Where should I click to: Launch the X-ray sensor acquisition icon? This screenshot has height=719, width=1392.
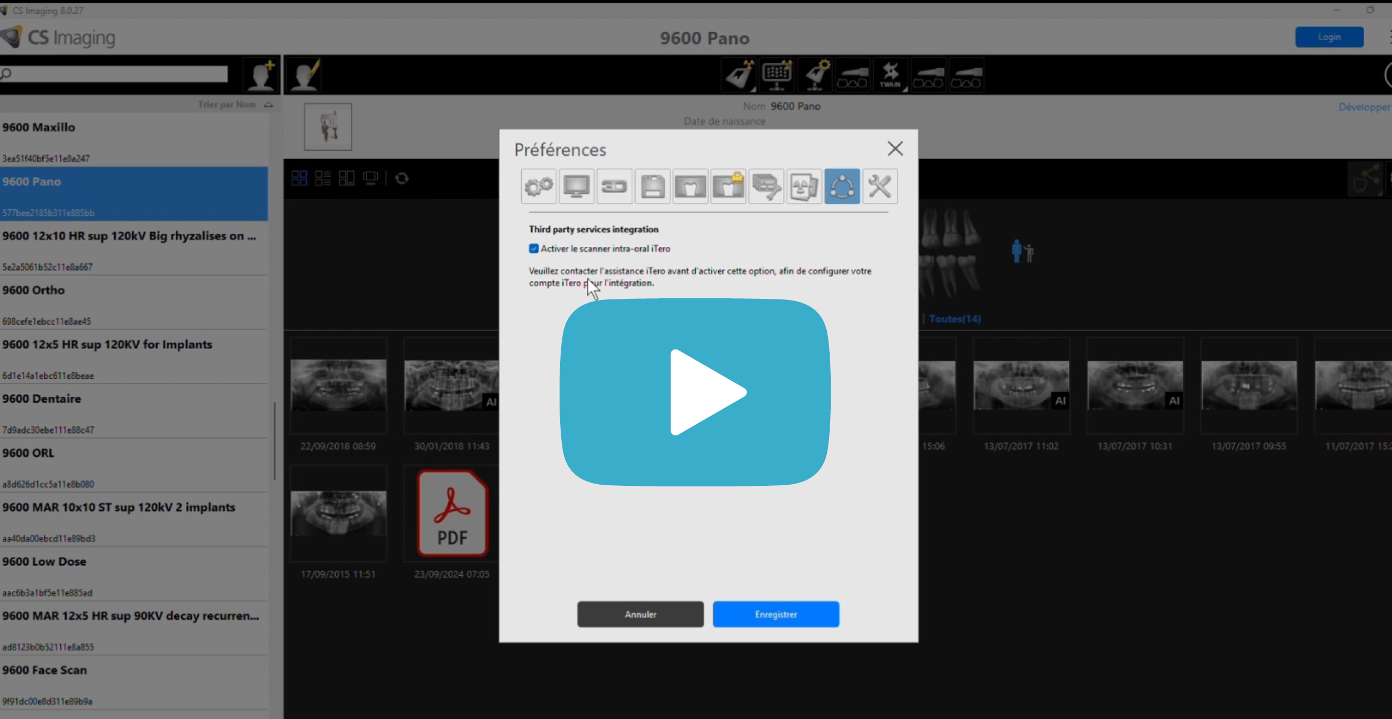point(739,75)
